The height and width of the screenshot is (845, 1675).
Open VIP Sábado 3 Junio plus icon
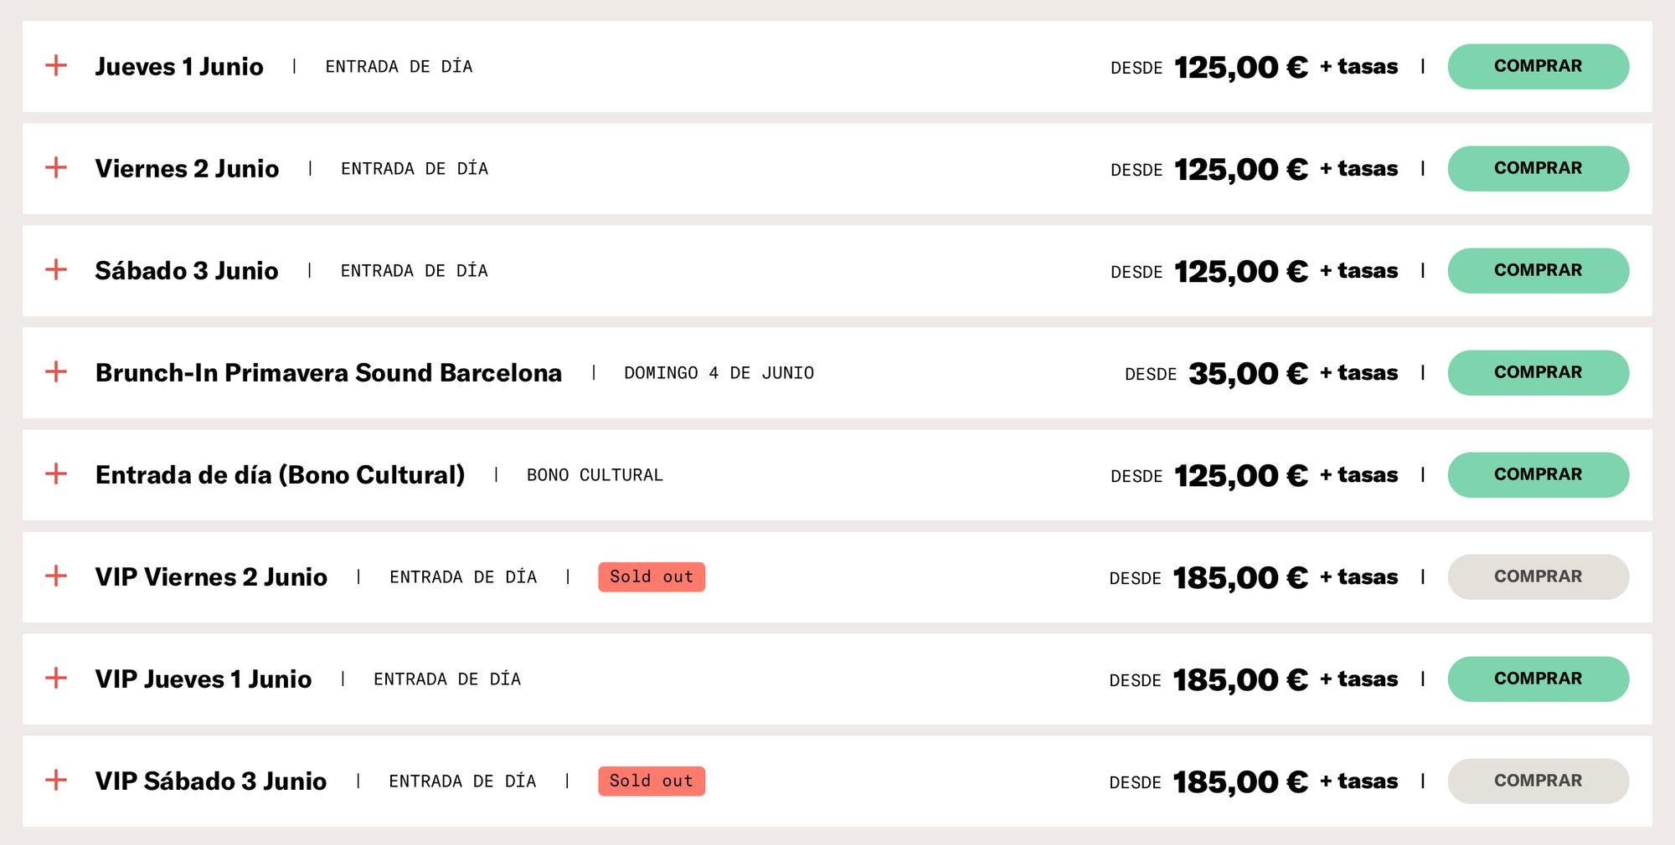pyautogui.click(x=56, y=780)
